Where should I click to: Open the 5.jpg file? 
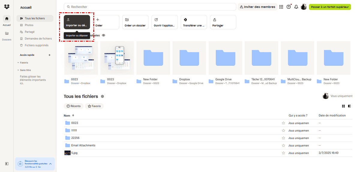point(74,153)
